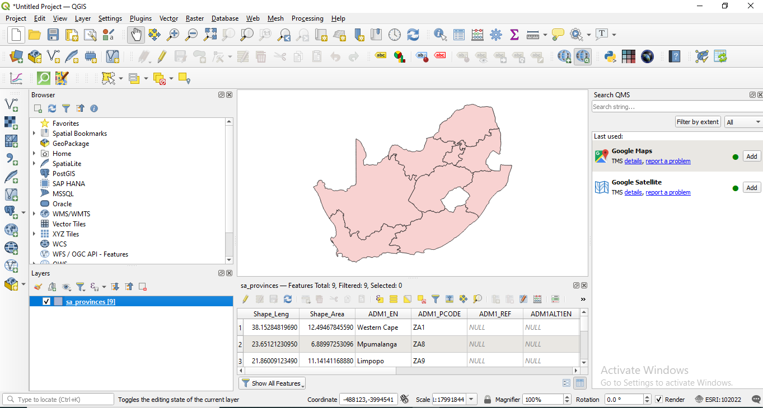Viewport: 763px width, 408px height.
Task: Expand the WMS/WMTS node
Action: pos(34,214)
